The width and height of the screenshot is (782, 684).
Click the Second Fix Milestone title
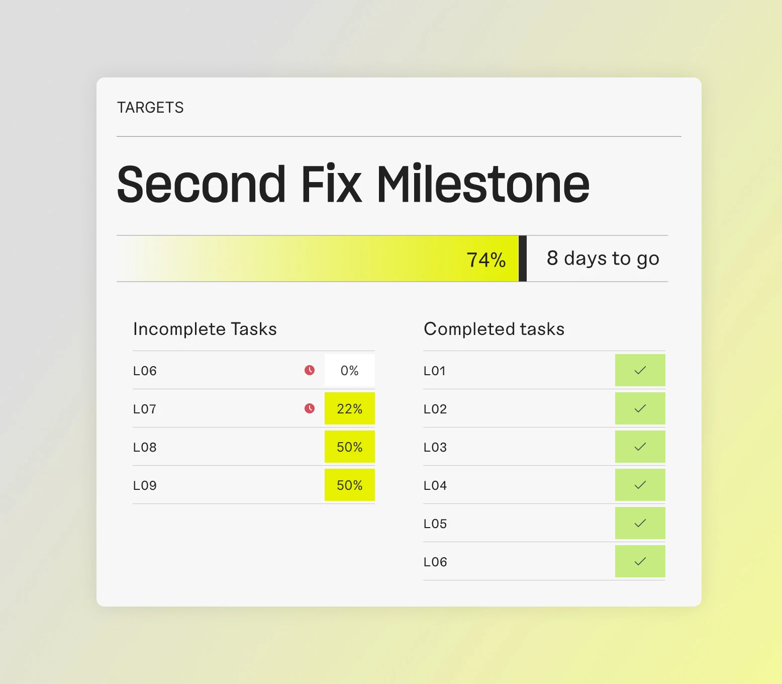(353, 185)
